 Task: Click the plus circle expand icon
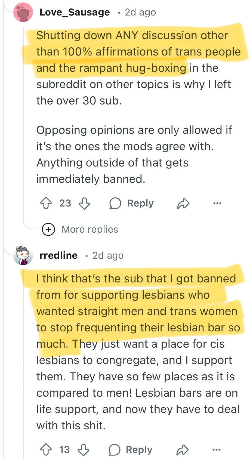click(48, 229)
